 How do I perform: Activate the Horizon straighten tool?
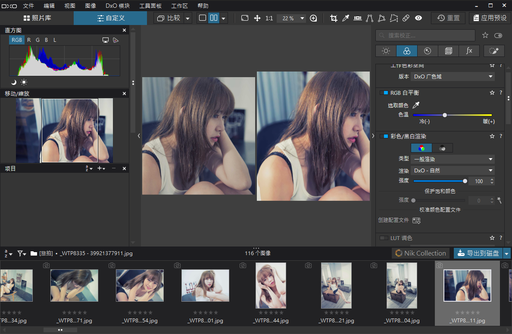tap(357, 18)
